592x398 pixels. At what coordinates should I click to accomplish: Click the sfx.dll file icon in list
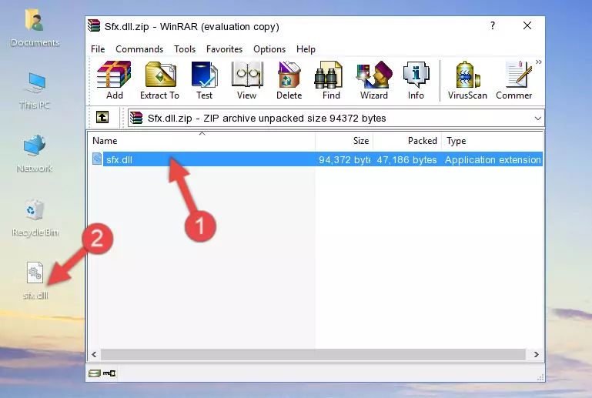point(97,159)
